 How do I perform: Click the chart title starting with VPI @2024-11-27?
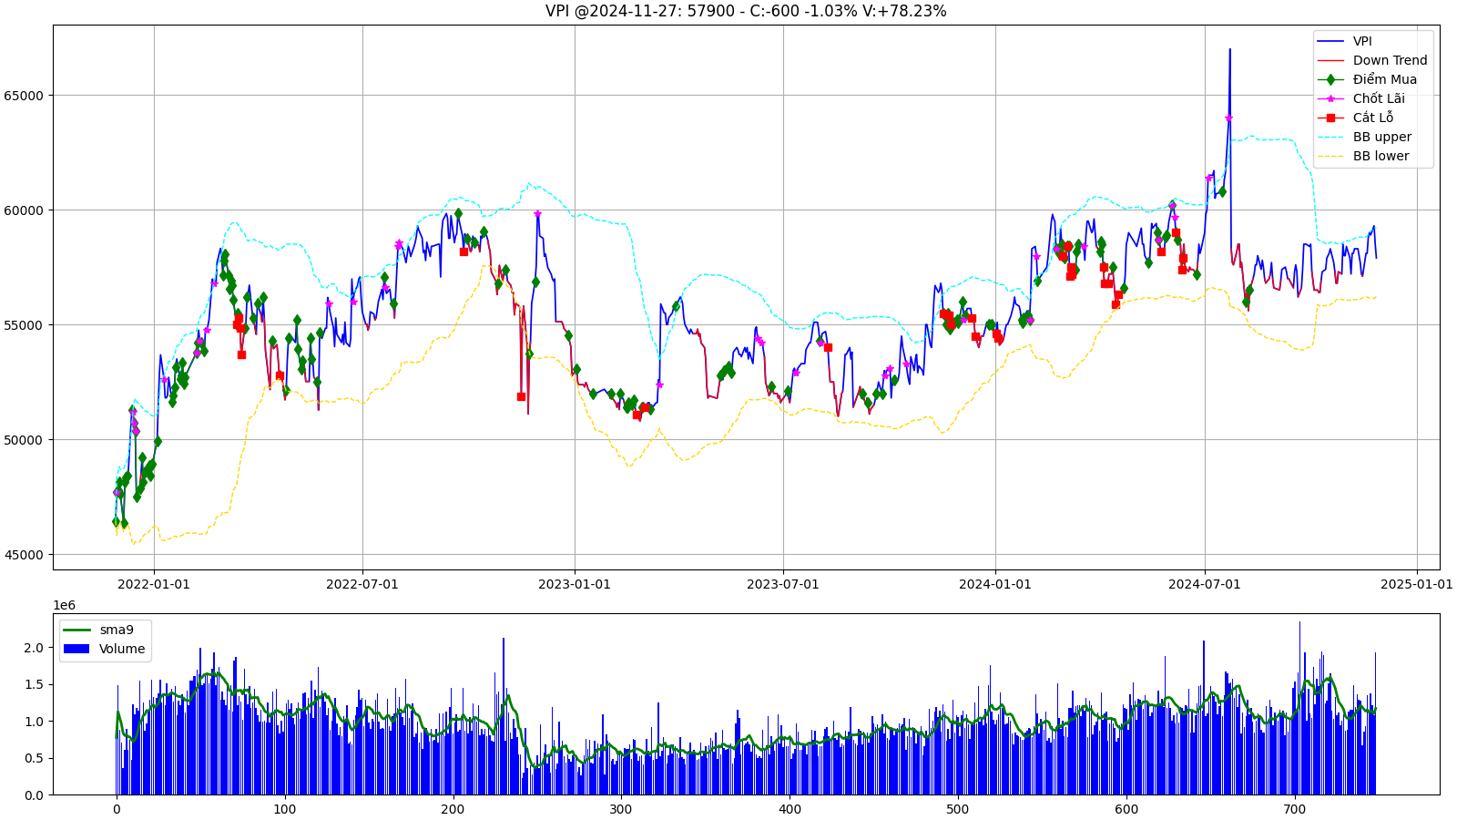(746, 11)
